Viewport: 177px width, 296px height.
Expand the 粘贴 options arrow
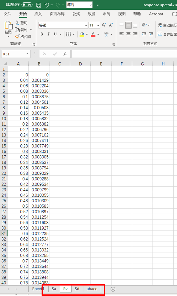[8, 36]
